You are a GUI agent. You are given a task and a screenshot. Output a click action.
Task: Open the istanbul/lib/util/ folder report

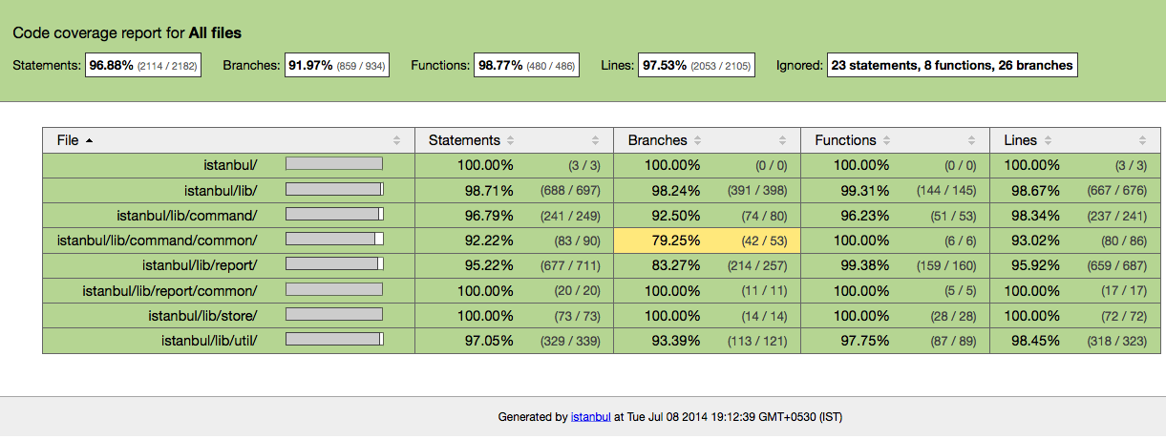coord(209,340)
